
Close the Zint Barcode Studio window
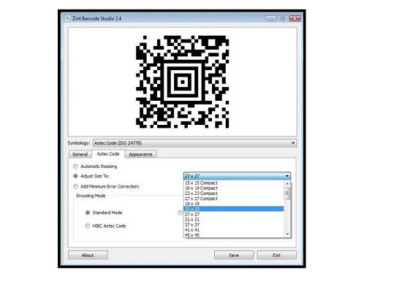point(295,18)
